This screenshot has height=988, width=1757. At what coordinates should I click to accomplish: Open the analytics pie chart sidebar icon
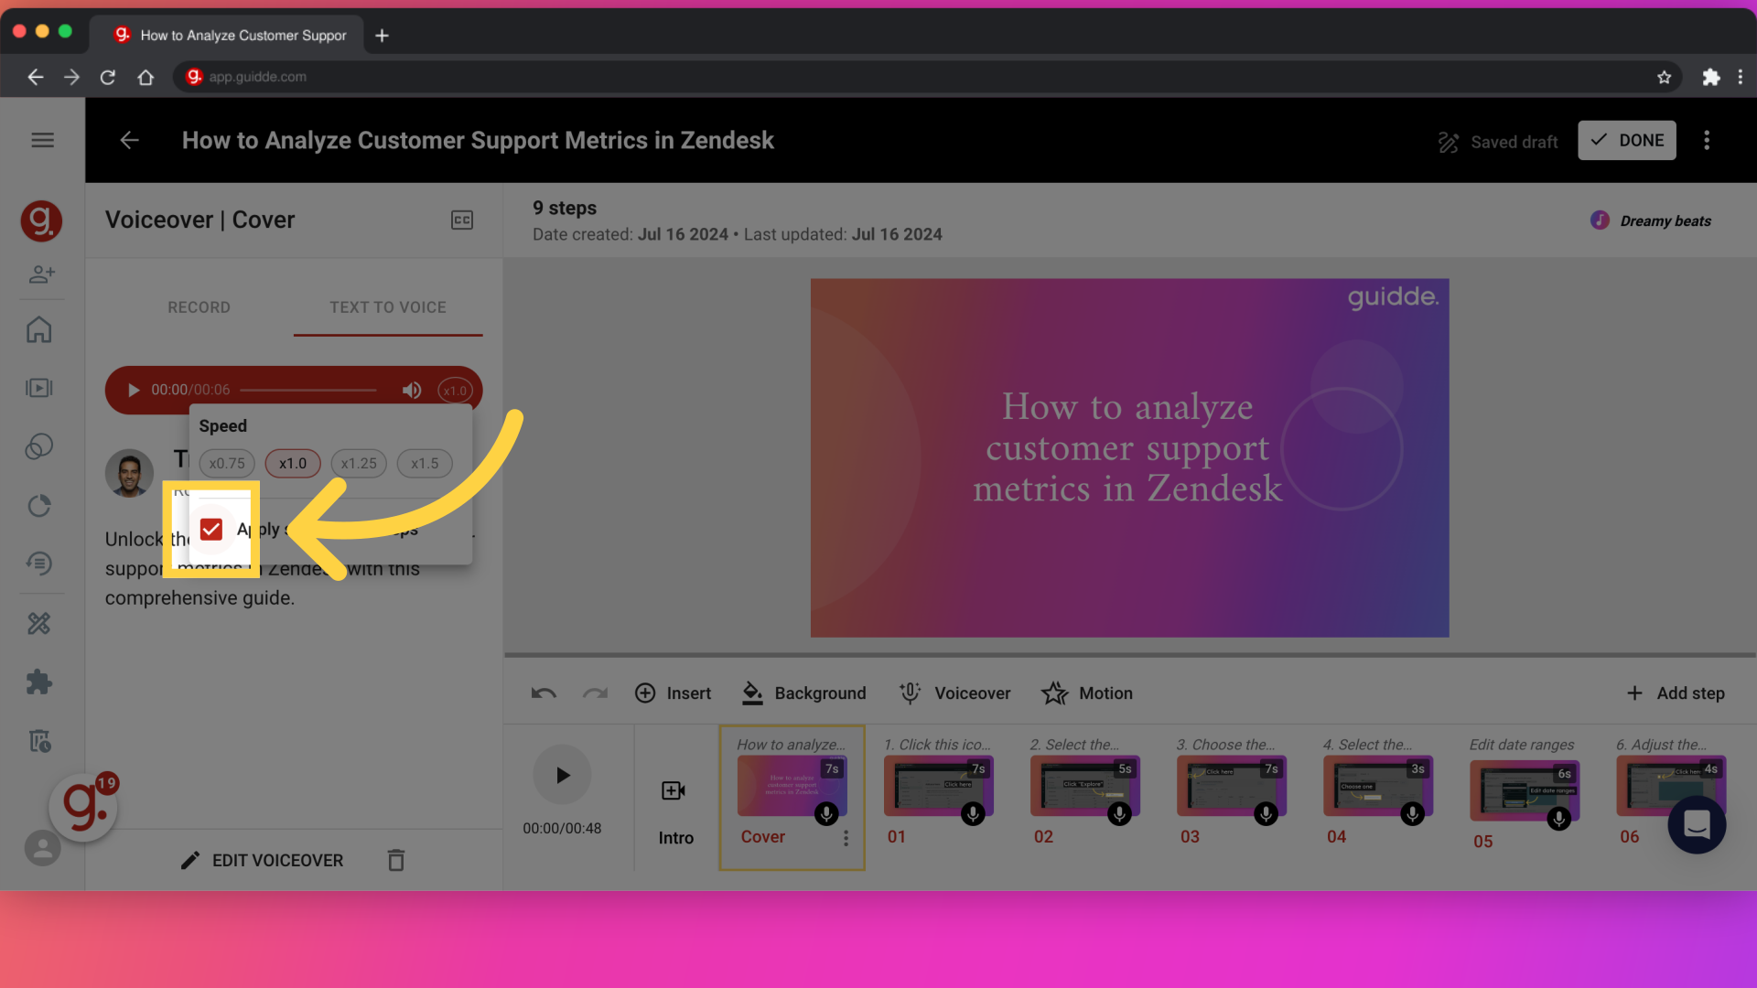pos(39,506)
